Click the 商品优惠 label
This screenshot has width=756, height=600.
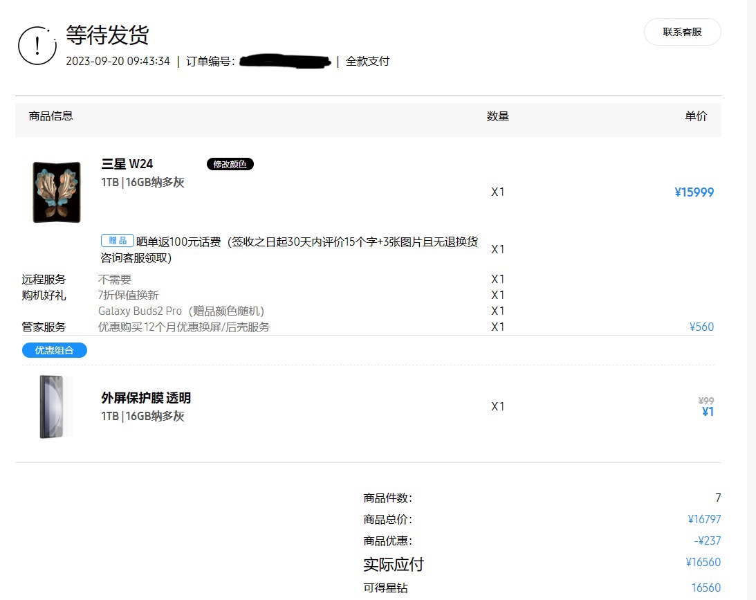387,541
